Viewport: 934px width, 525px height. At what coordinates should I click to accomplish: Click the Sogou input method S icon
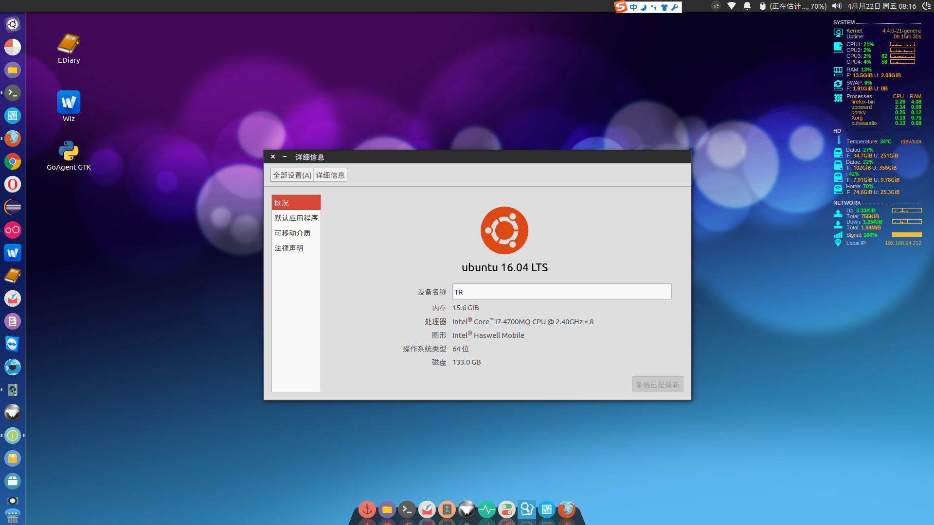tap(621, 7)
